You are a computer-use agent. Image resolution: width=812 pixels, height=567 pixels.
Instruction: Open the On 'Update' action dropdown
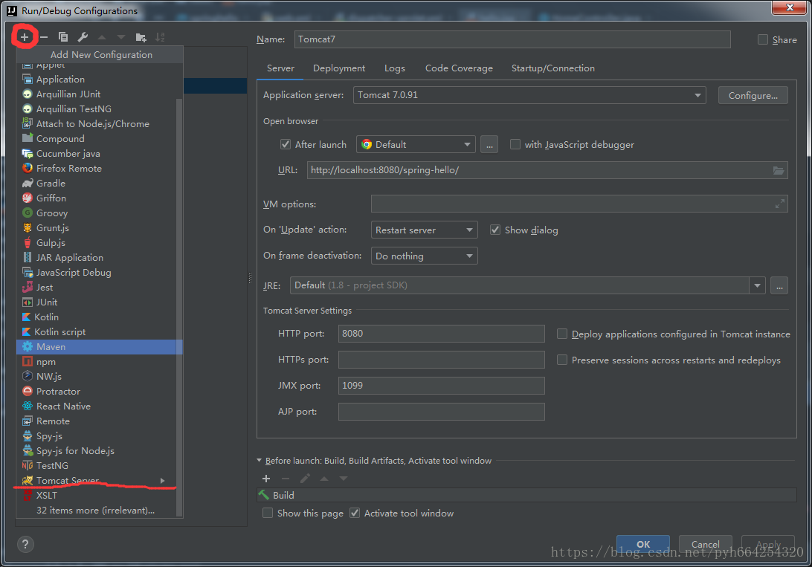[424, 230]
